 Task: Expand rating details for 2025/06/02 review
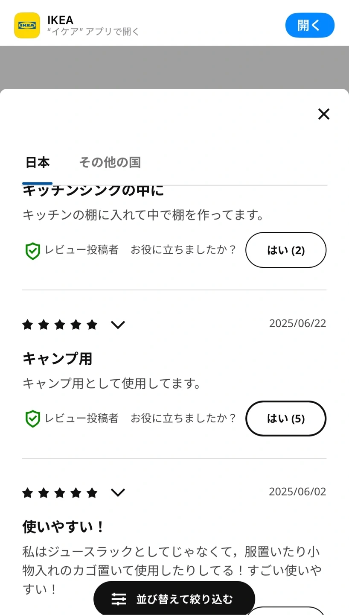[118, 493]
